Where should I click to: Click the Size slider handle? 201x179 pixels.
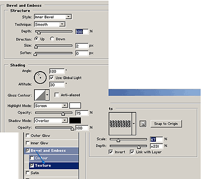(36, 47)
